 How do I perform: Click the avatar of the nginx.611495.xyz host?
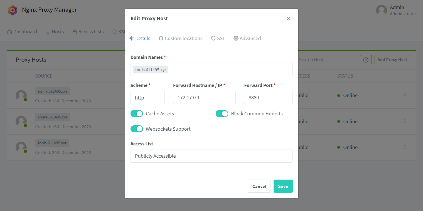click(21, 96)
